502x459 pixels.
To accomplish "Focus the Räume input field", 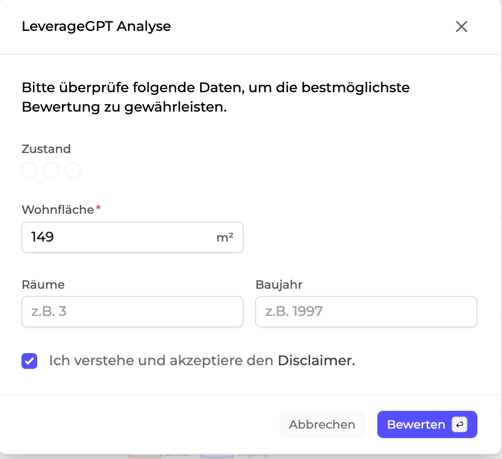I will click(133, 311).
